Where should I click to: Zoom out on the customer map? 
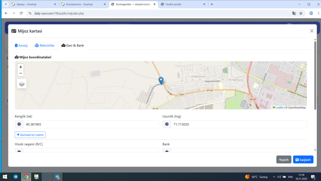click(21, 73)
